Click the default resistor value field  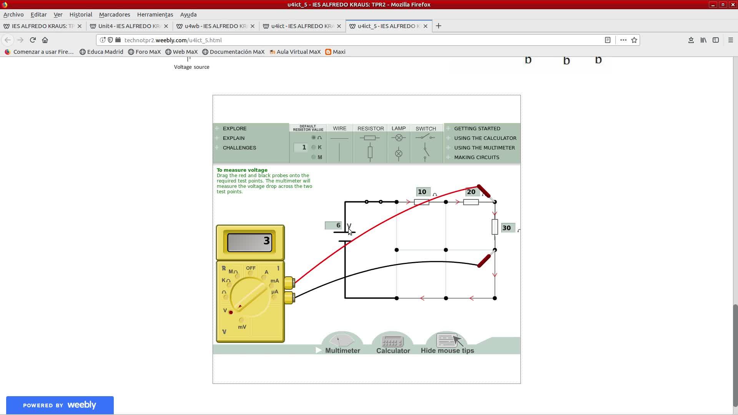click(x=301, y=148)
